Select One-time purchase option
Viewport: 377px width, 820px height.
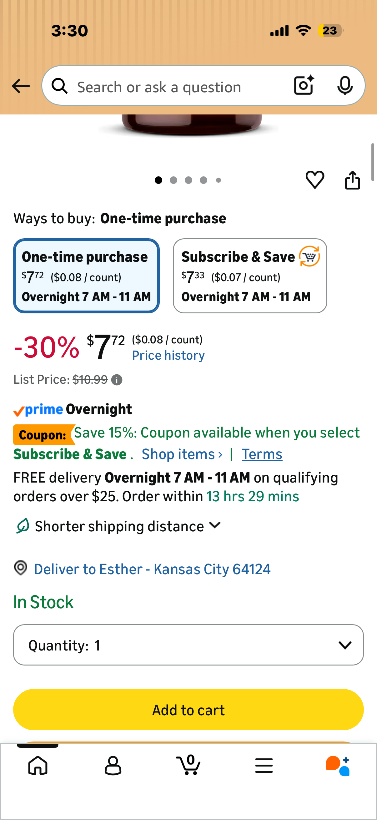point(86,276)
